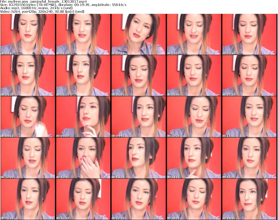Pick the thumbnail labeled 00:15:00
Image resolution: width=278 pixels, height=220 pixels.
tap(249, 158)
